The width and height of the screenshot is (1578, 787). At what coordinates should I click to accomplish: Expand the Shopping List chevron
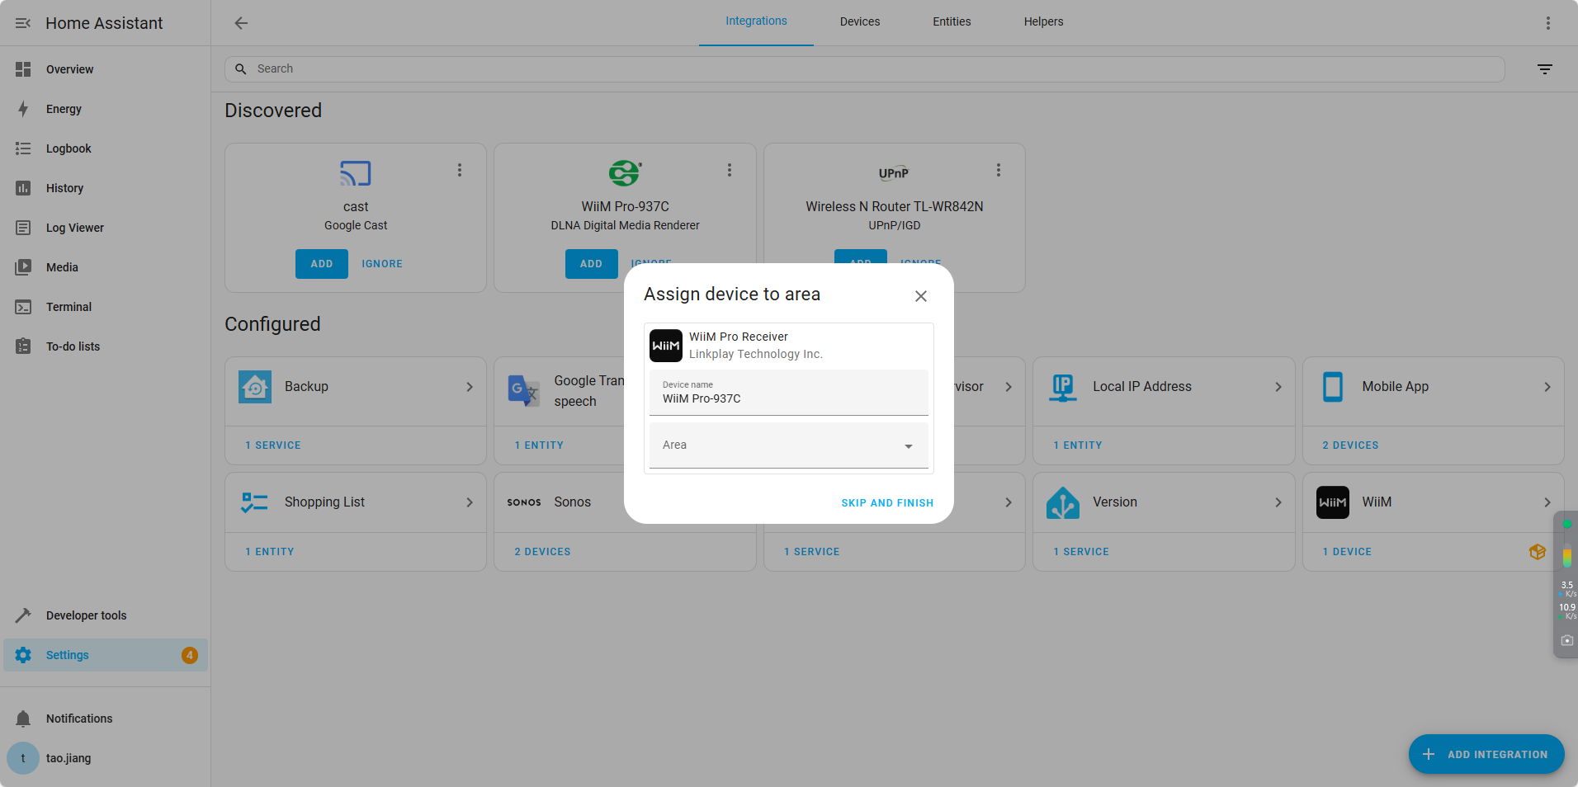[470, 502]
